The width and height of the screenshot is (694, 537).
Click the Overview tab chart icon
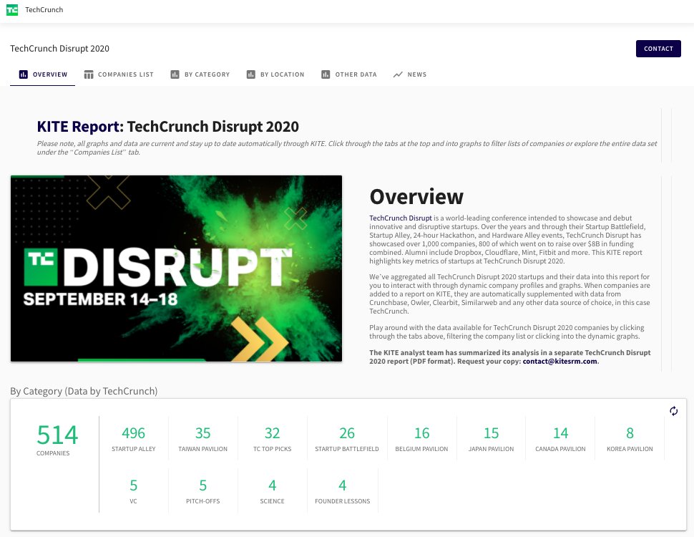click(24, 74)
